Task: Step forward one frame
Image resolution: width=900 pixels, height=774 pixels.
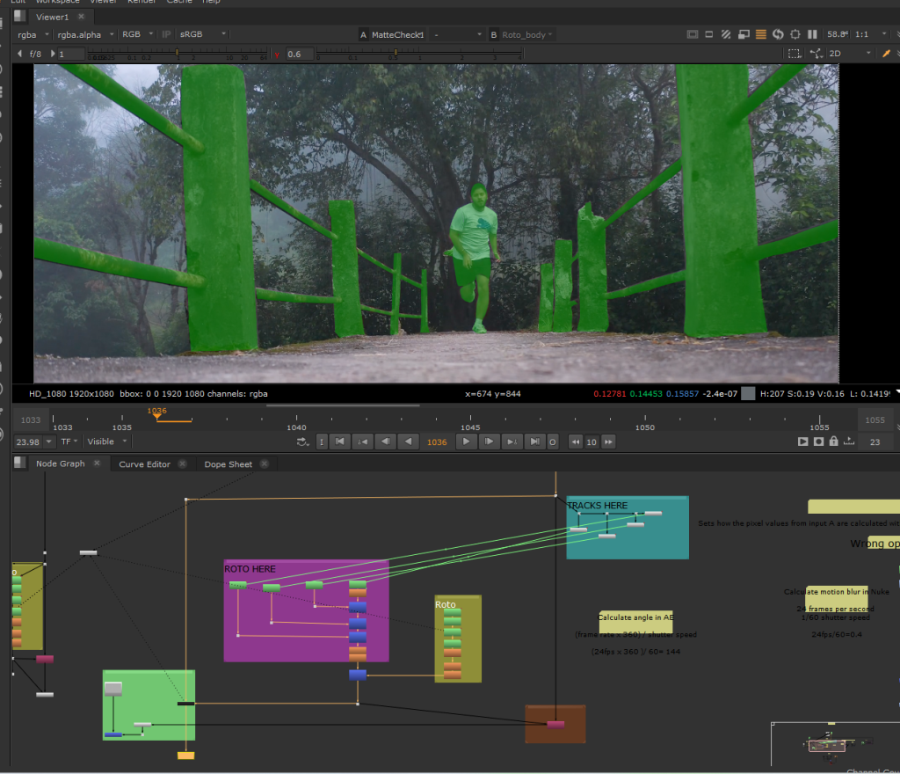Action: [x=489, y=442]
